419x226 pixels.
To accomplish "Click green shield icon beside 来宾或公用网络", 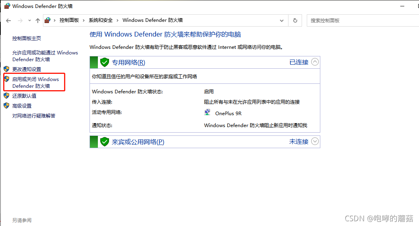I will pos(105,142).
